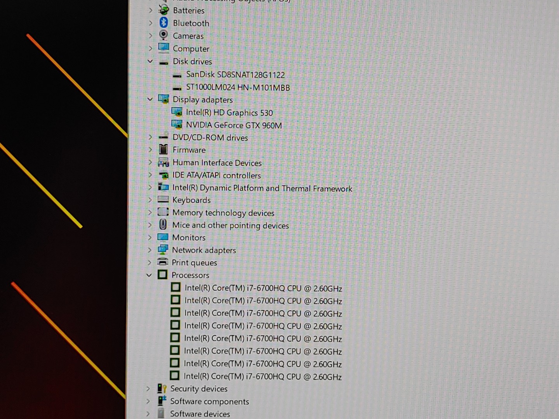Collapse the Display adapters category
The image size is (559, 419).
pos(150,99)
